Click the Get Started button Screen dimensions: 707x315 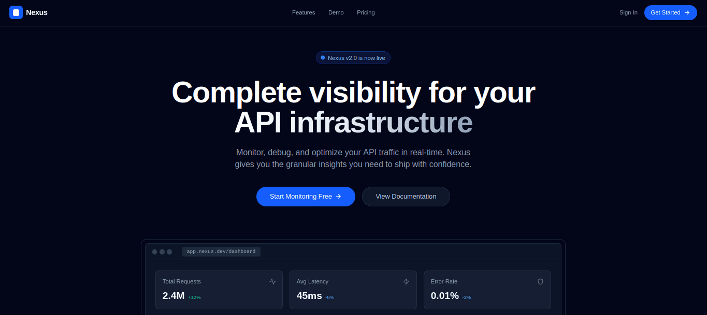pos(670,12)
